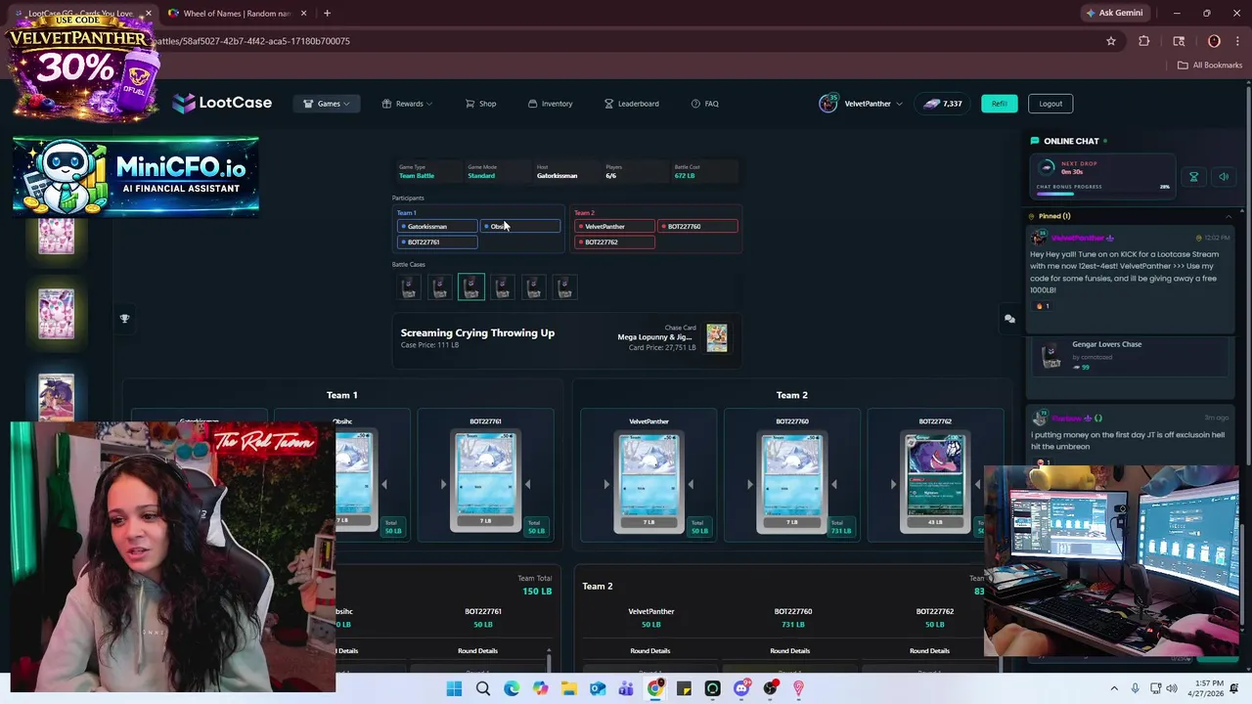Screen dimensions: 1252x704
Task: Open Outlook from the taskbar
Action: (598, 689)
